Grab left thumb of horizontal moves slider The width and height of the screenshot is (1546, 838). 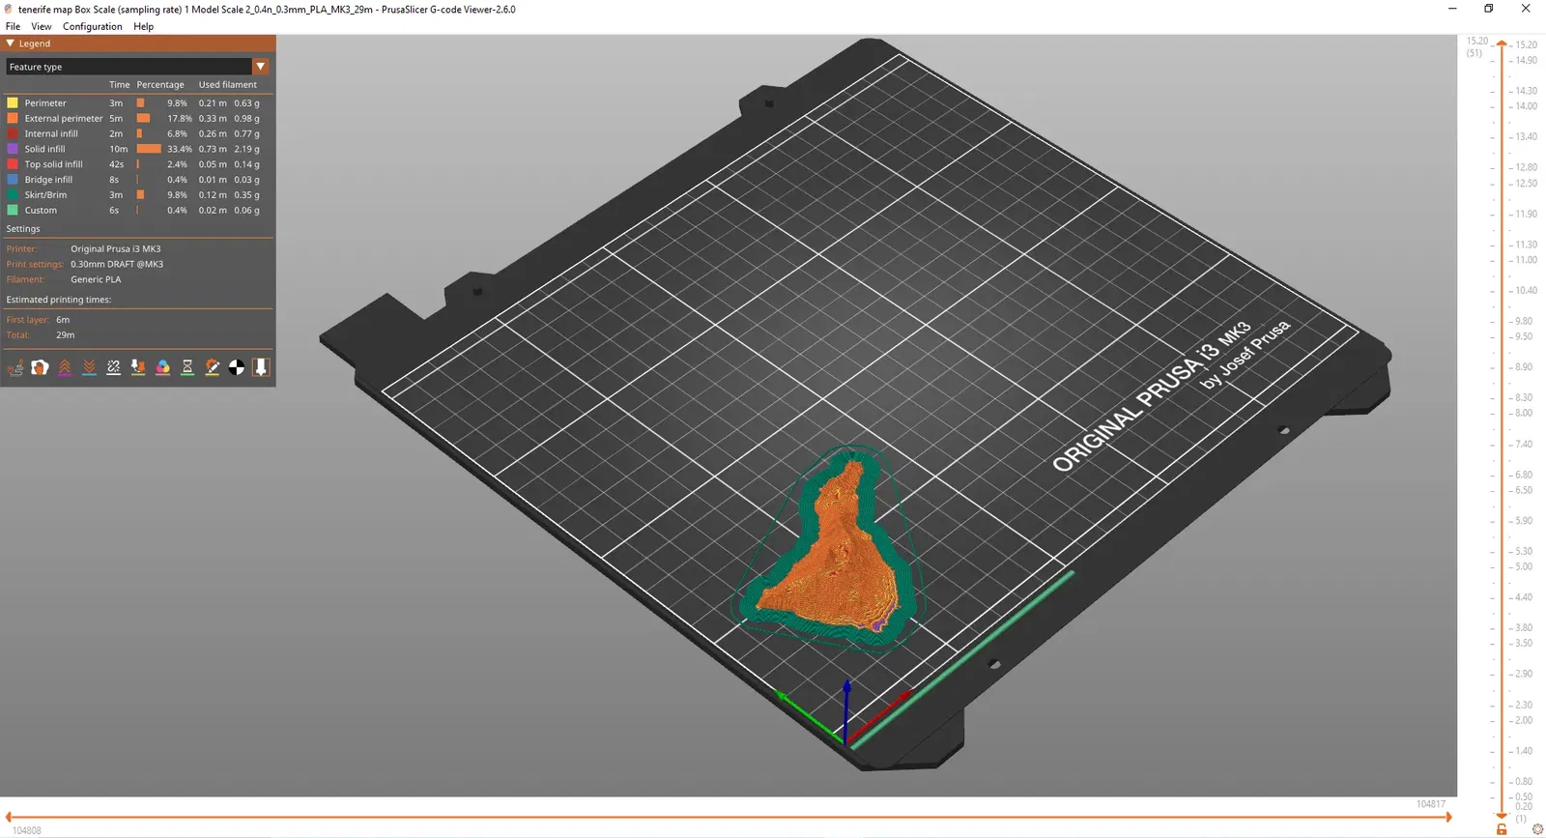tap(8, 817)
